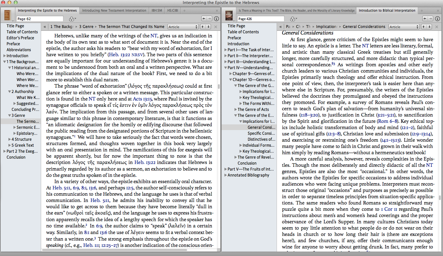
Task: Open footnote 83 in right panel text
Action: [x=333, y=64]
